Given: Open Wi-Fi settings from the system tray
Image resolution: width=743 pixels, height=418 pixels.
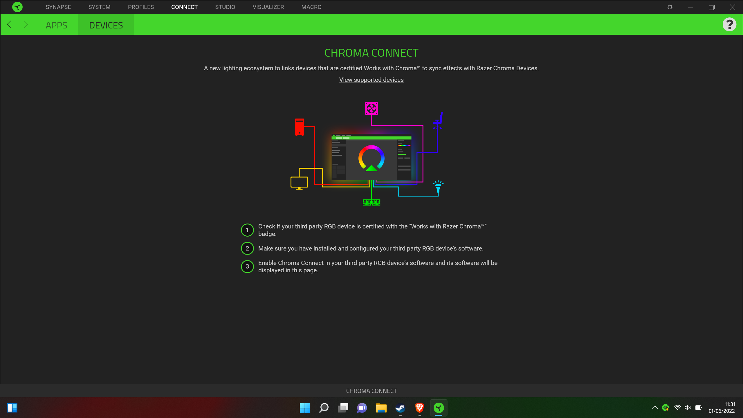Looking at the screenshot, I should tap(677, 408).
